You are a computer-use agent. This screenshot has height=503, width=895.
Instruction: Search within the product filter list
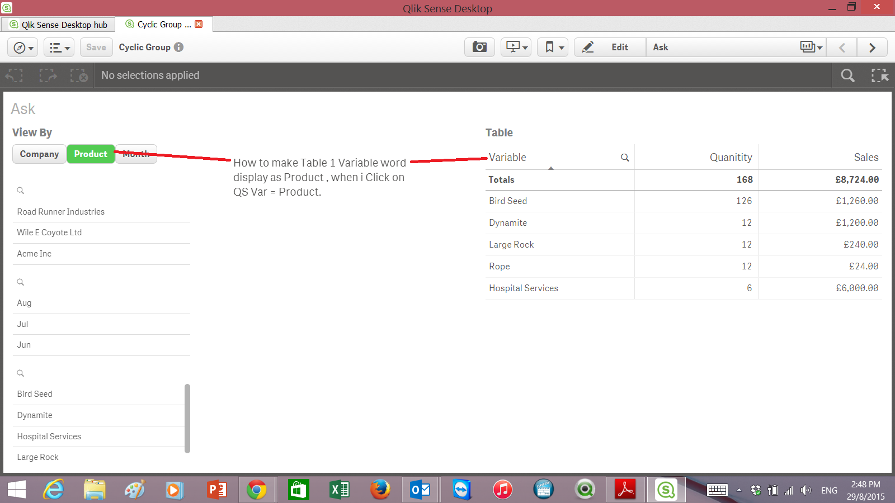21,373
